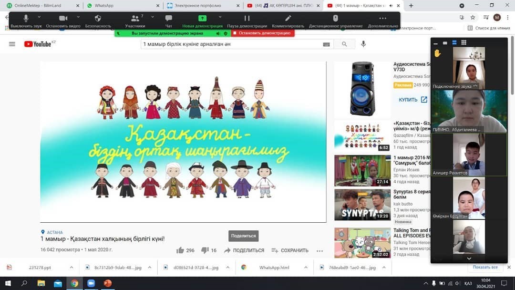Expand new share options arrow
The width and height of the screenshot is (515, 290).
220,17
